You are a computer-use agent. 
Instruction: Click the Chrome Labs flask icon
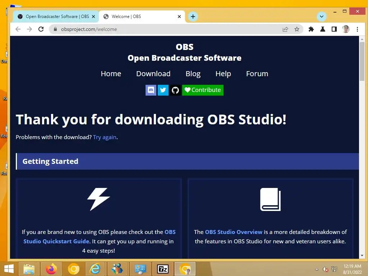click(x=323, y=29)
